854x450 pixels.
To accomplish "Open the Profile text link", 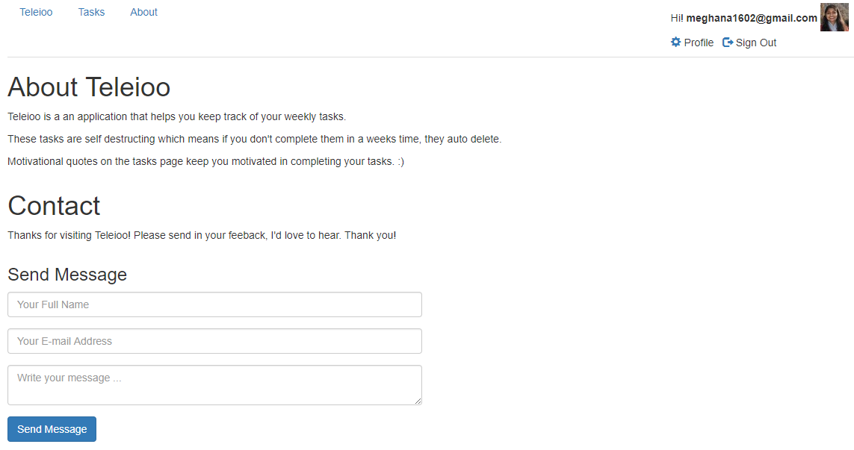I will click(x=699, y=43).
